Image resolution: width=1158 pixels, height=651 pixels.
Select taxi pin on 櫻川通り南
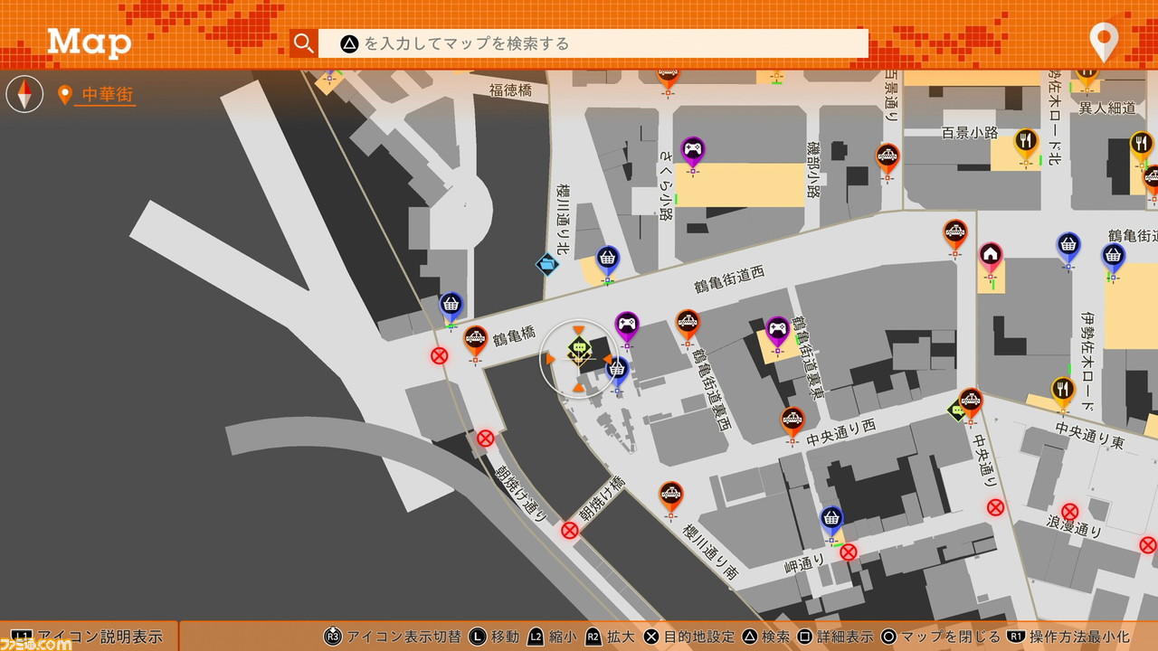(670, 496)
